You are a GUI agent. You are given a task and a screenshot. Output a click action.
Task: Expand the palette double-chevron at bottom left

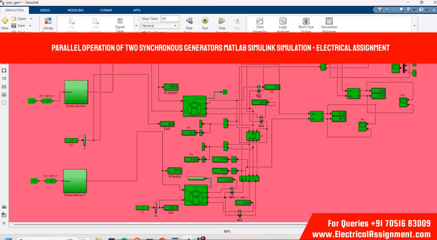click(4, 223)
